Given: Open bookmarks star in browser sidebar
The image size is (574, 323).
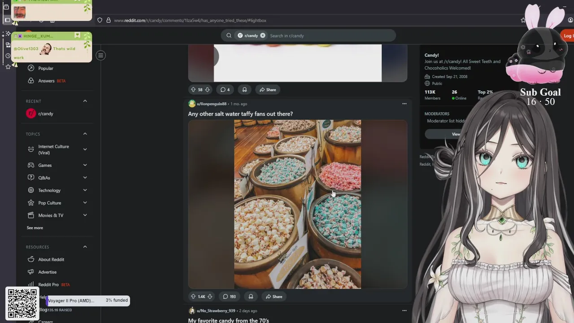Looking at the screenshot, I should (x=7, y=67).
